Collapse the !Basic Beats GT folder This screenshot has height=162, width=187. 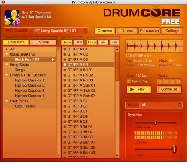7,54
